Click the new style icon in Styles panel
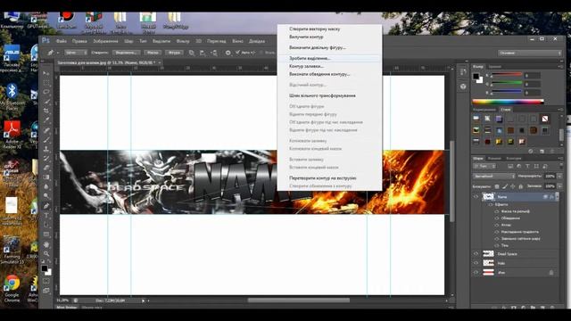Screen dimensions: 571x321 542,151
